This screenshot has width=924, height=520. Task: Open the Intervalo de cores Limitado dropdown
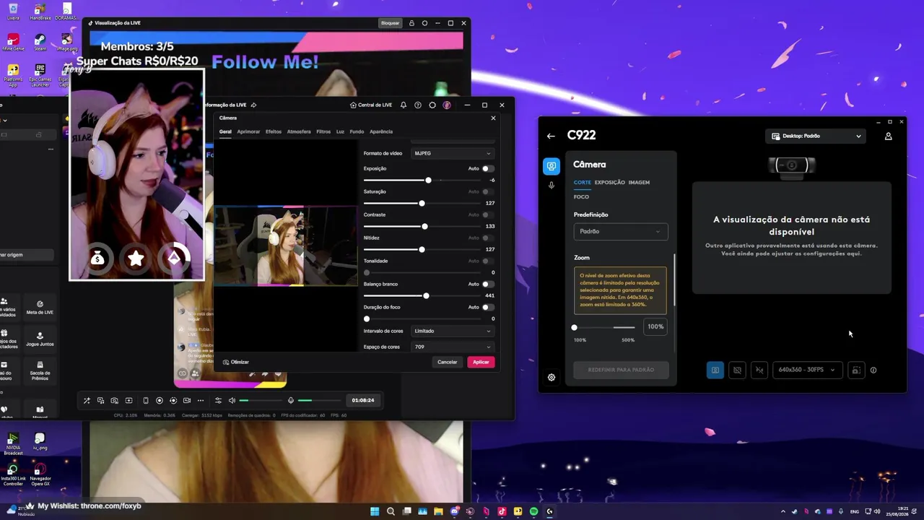tap(453, 331)
